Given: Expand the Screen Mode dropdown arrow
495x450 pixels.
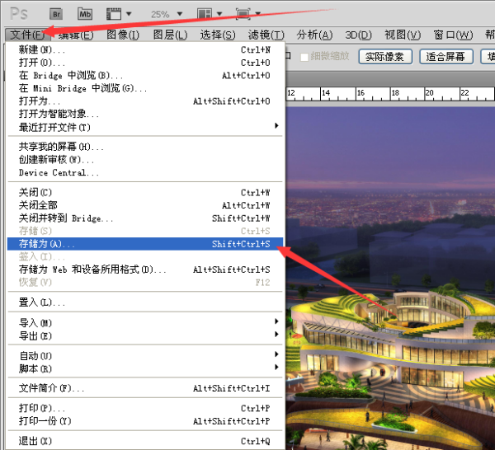Looking at the screenshot, I should tap(258, 13).
